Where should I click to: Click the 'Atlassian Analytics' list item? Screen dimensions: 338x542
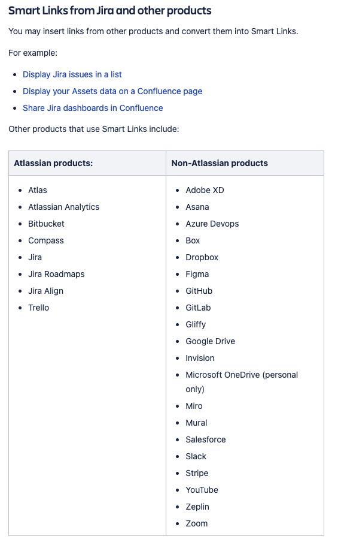63,207
